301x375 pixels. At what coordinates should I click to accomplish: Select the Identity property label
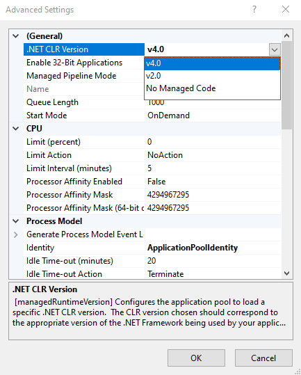pos(40,248)
